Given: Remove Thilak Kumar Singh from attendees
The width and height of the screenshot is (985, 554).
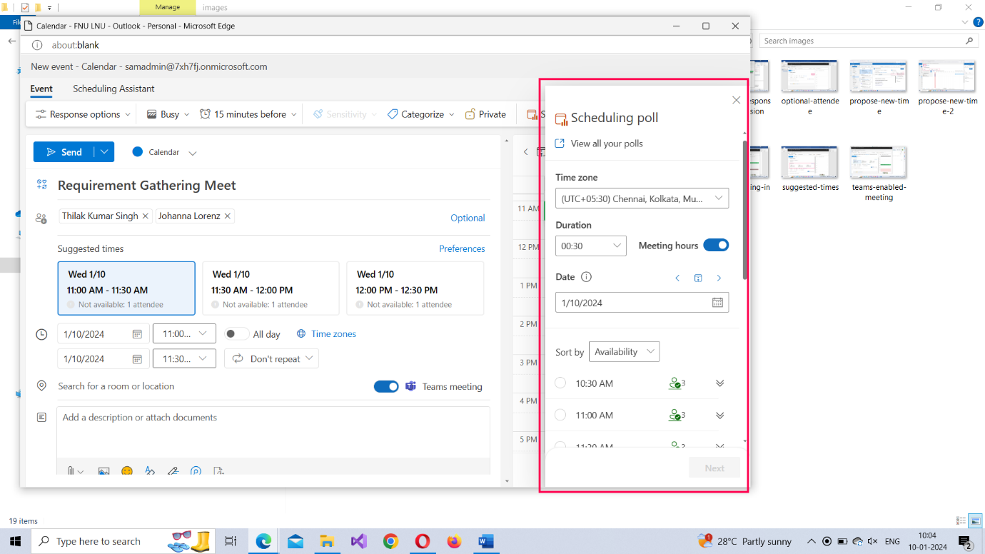Looking at the screenshot, I should pos(146,216).
